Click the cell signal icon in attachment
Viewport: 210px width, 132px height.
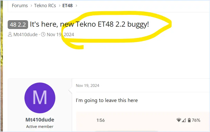pyautogui.click(x=184, y=120)
